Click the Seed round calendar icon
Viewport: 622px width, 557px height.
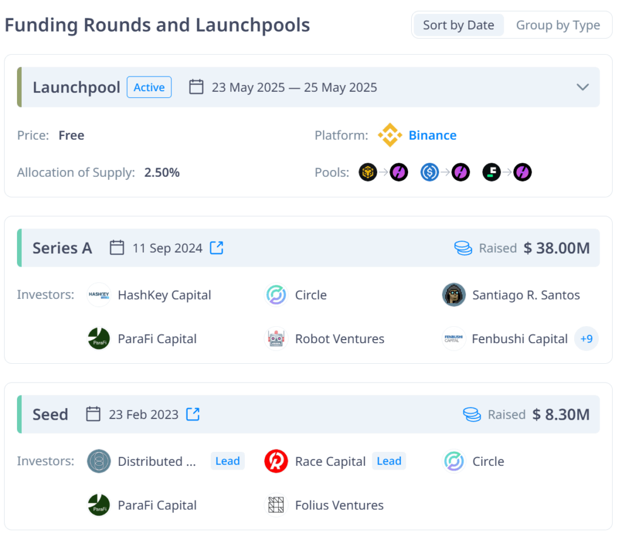pos(93,414)
